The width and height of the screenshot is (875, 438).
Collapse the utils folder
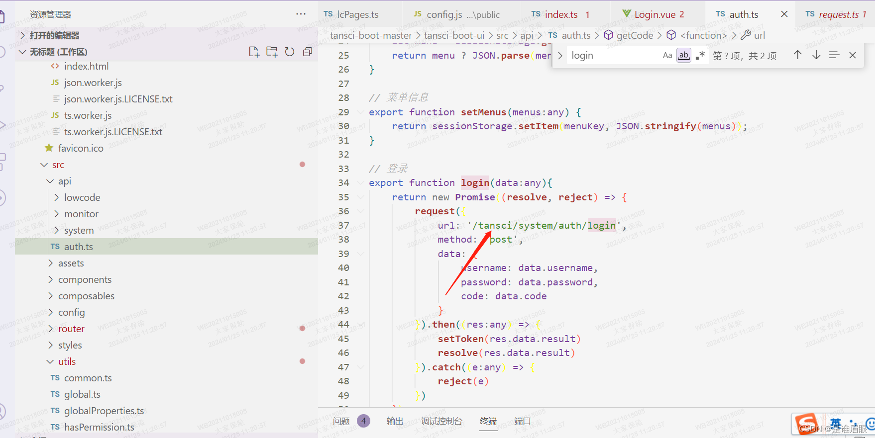[67, 361]
